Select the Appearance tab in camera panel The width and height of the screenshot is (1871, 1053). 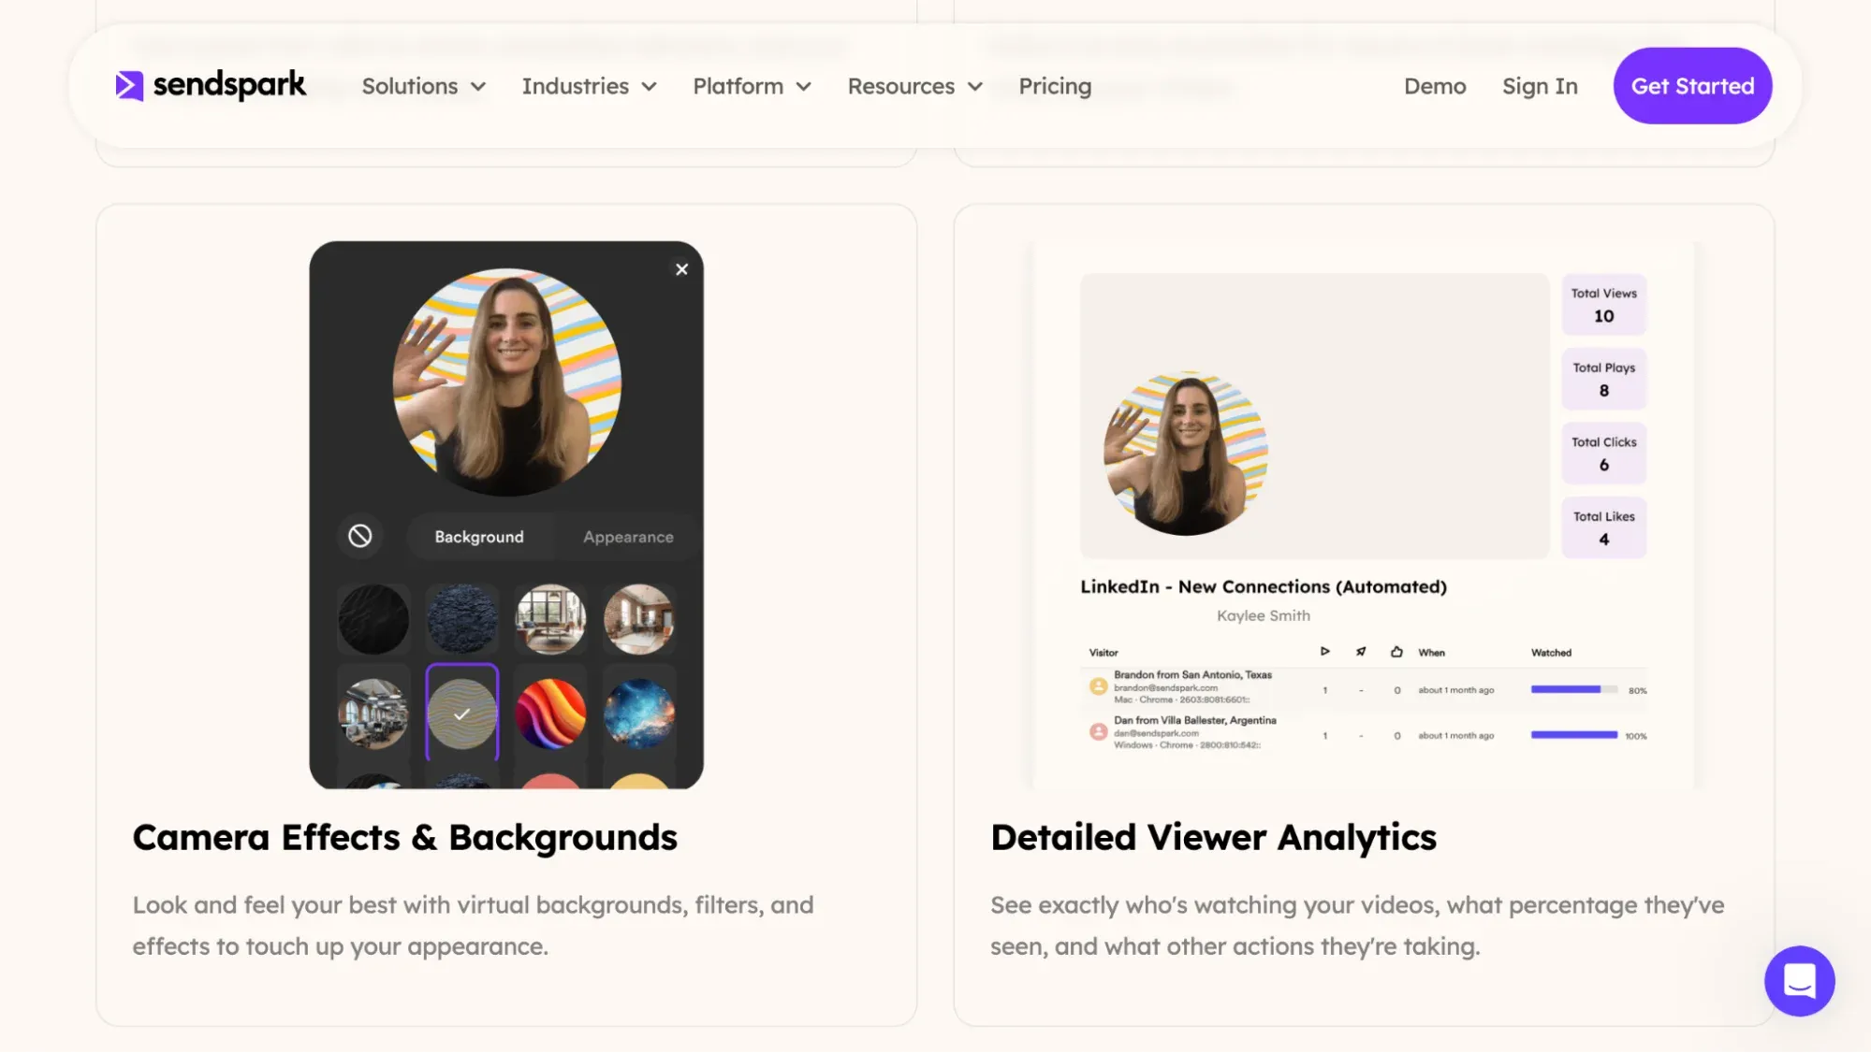click(x=628, y=537)
